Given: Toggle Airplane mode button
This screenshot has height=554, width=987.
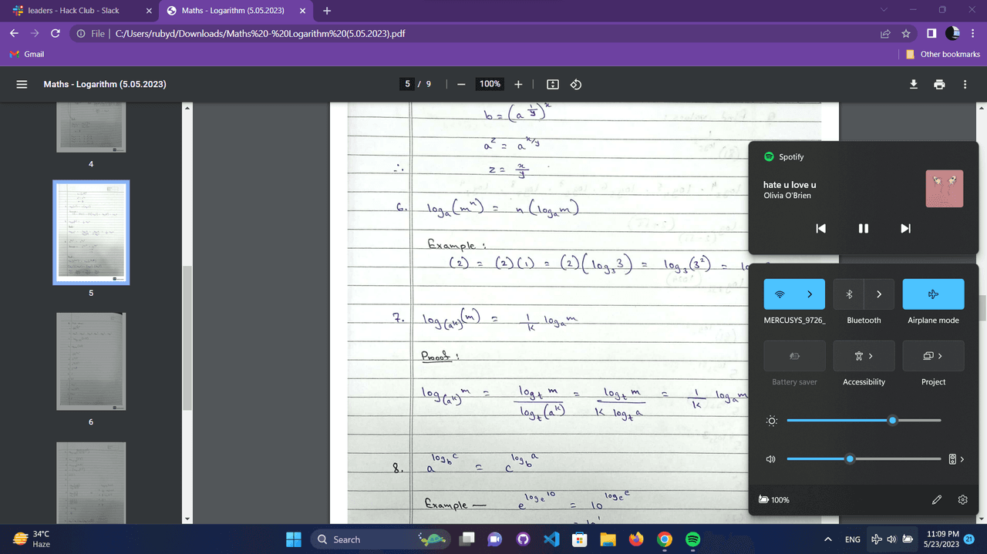Looking at the screenshot, I should (x=933, y=294).
